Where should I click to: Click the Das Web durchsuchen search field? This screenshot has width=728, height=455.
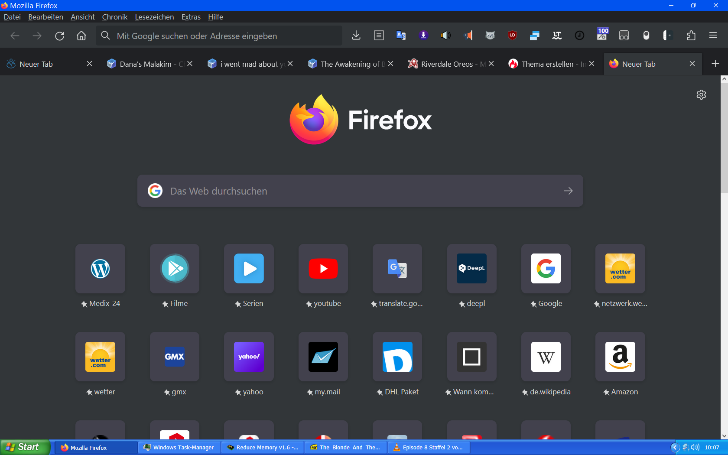[x=360, y=191]
